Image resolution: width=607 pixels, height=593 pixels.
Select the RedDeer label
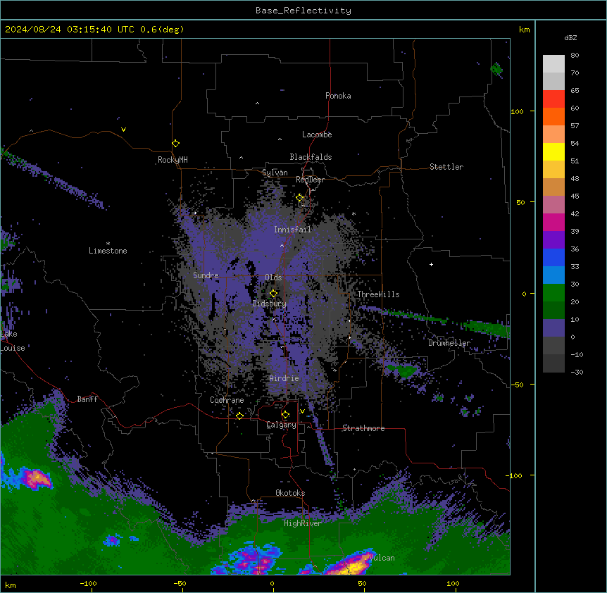click(310, 180)
